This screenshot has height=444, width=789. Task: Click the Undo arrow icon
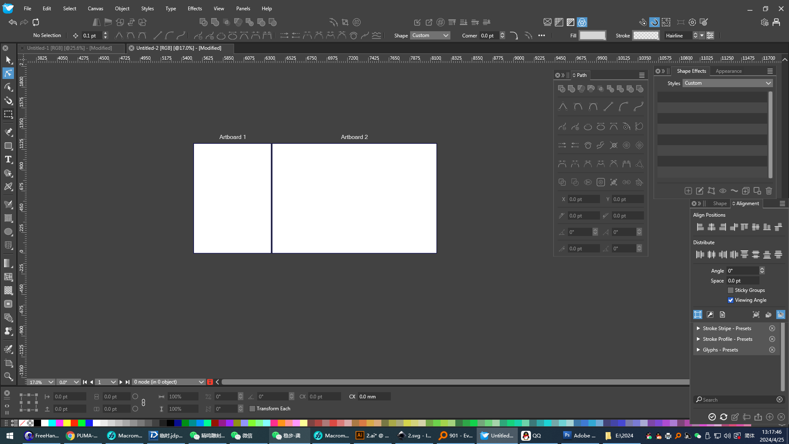tap(12, 22)
